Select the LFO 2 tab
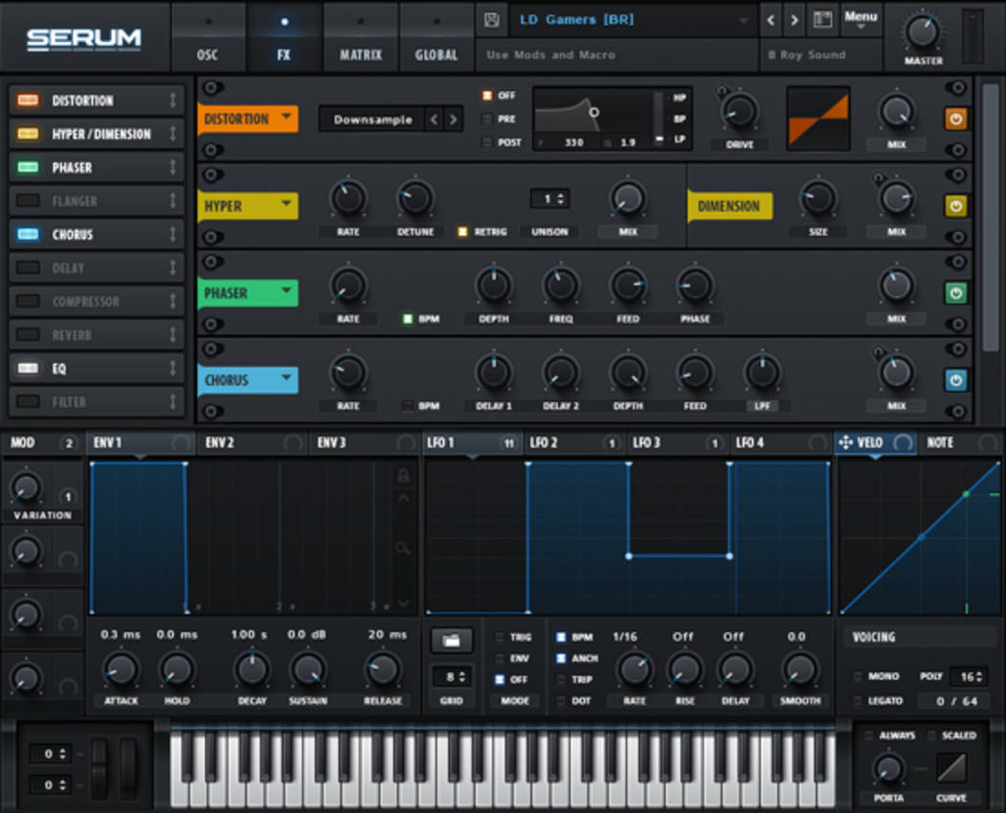 click(x=573, y=443)
